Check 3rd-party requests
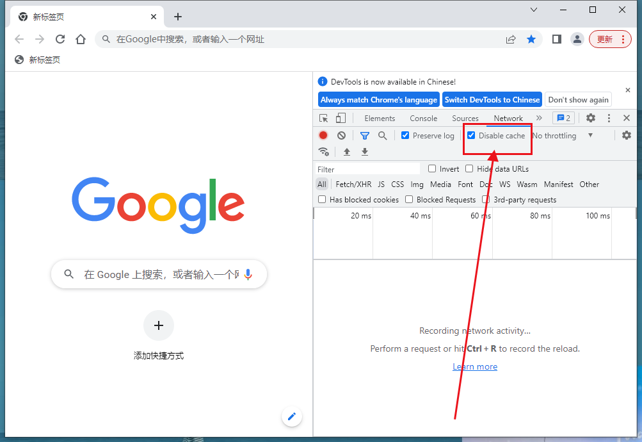The width and height of the screenshot is (642, 442). click(x=486, y=199)
